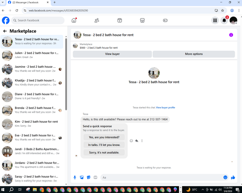Open the Facebook logo home link

pyautogui.click(x=6, y=20)
